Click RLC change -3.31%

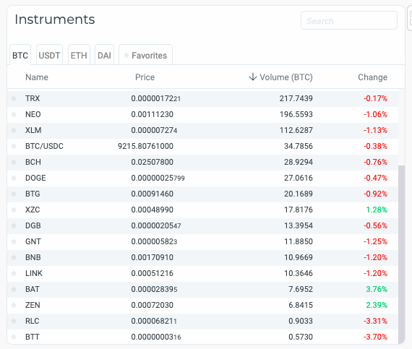(x=375, y=321)
